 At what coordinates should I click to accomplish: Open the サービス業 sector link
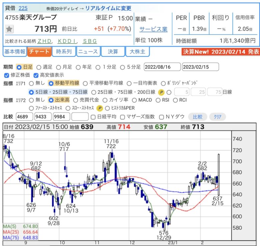click(x=154, y=29)
